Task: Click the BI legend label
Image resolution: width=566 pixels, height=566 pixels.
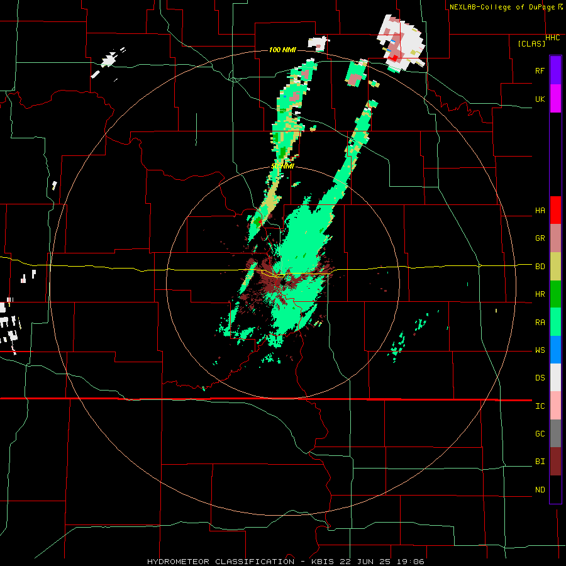Action: 540,462
